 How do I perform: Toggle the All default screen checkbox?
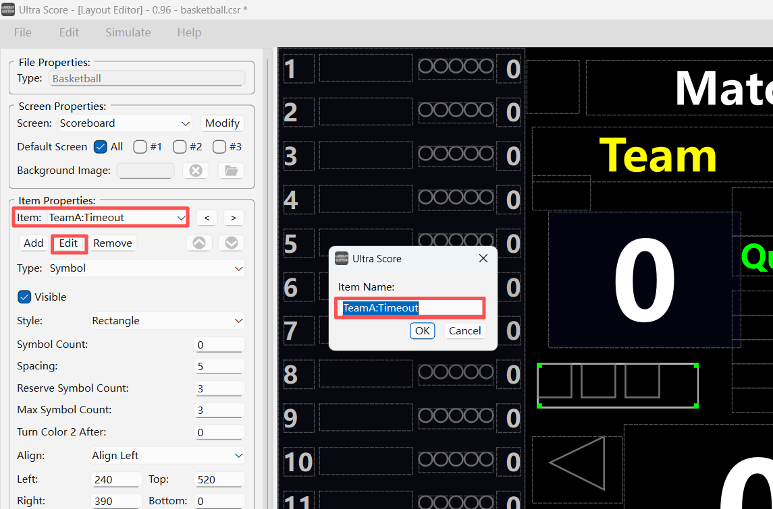[x=101, y=147]
